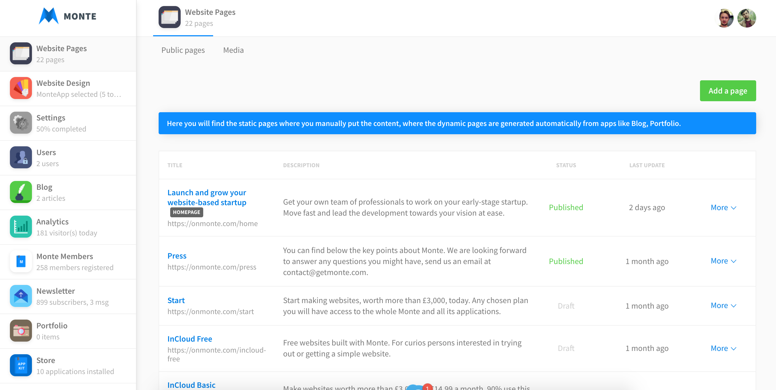Open the Launch and grow your startup page
Screen dimensions: 776x390
coord(207,197)
